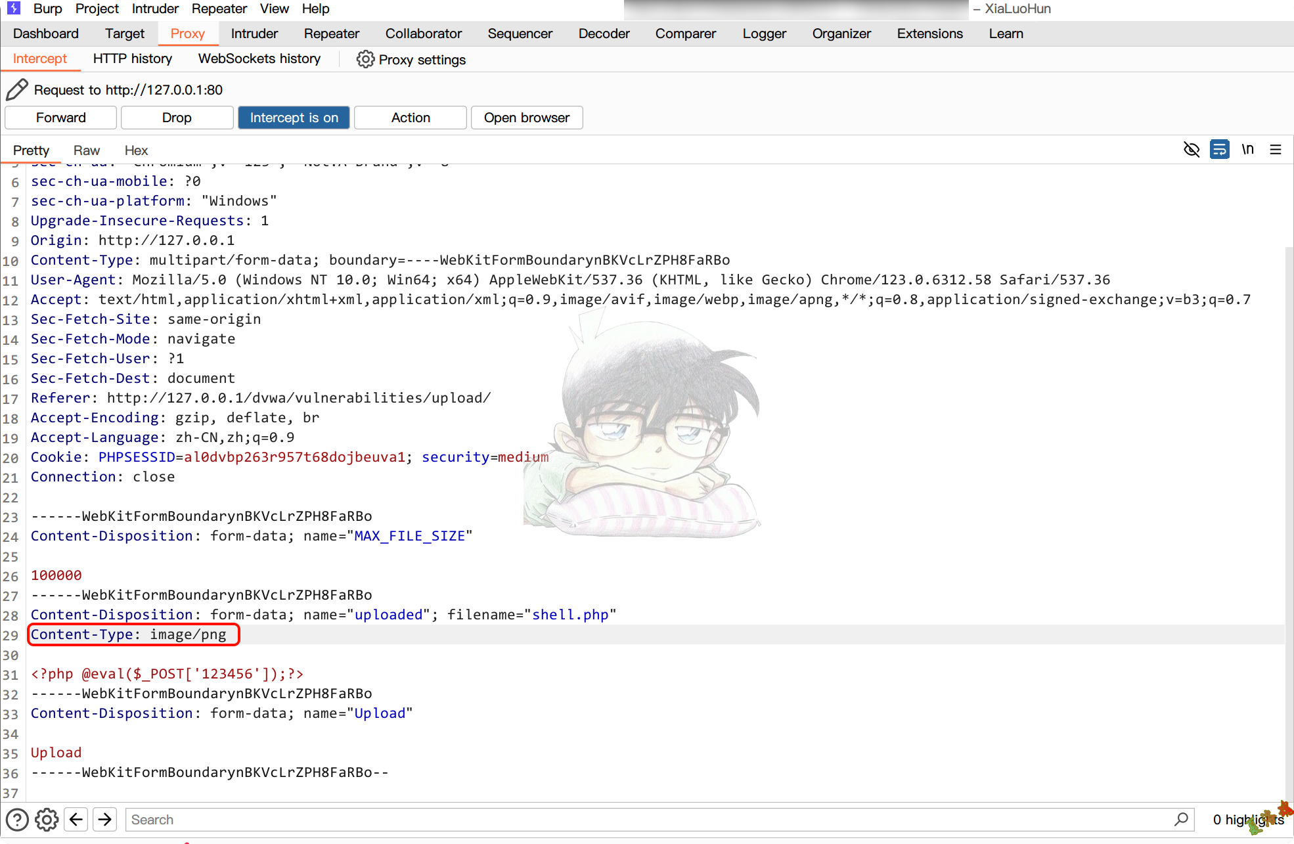Switch to the Target tab
The height and width of the screenshot is (844, 1294).
point(125,33)
